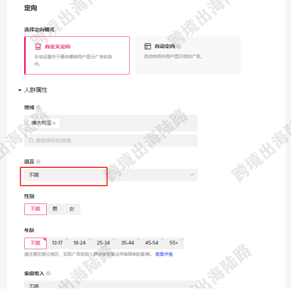The image size is (291, 289).
Task: Click the 请选择目标地域 search field
Action: 111,141
